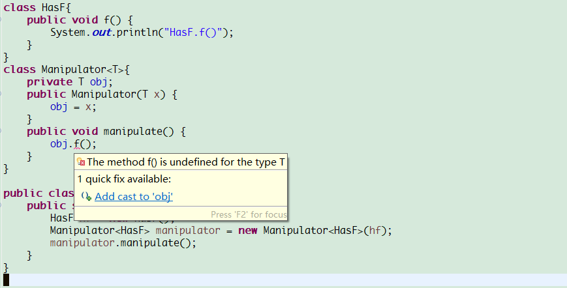
Task: Click 'manipulator.manipulate()' call statement
Action: point(123,243)
